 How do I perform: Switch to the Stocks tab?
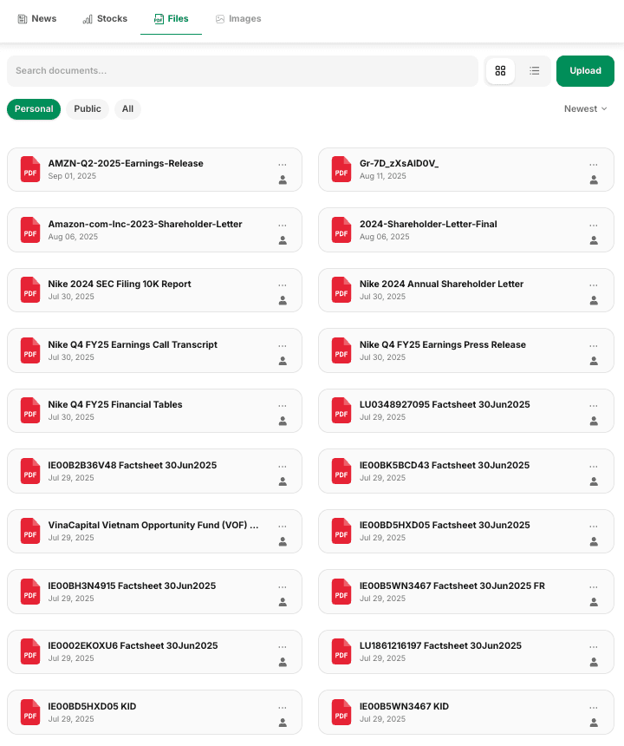(x=105, y=18)
